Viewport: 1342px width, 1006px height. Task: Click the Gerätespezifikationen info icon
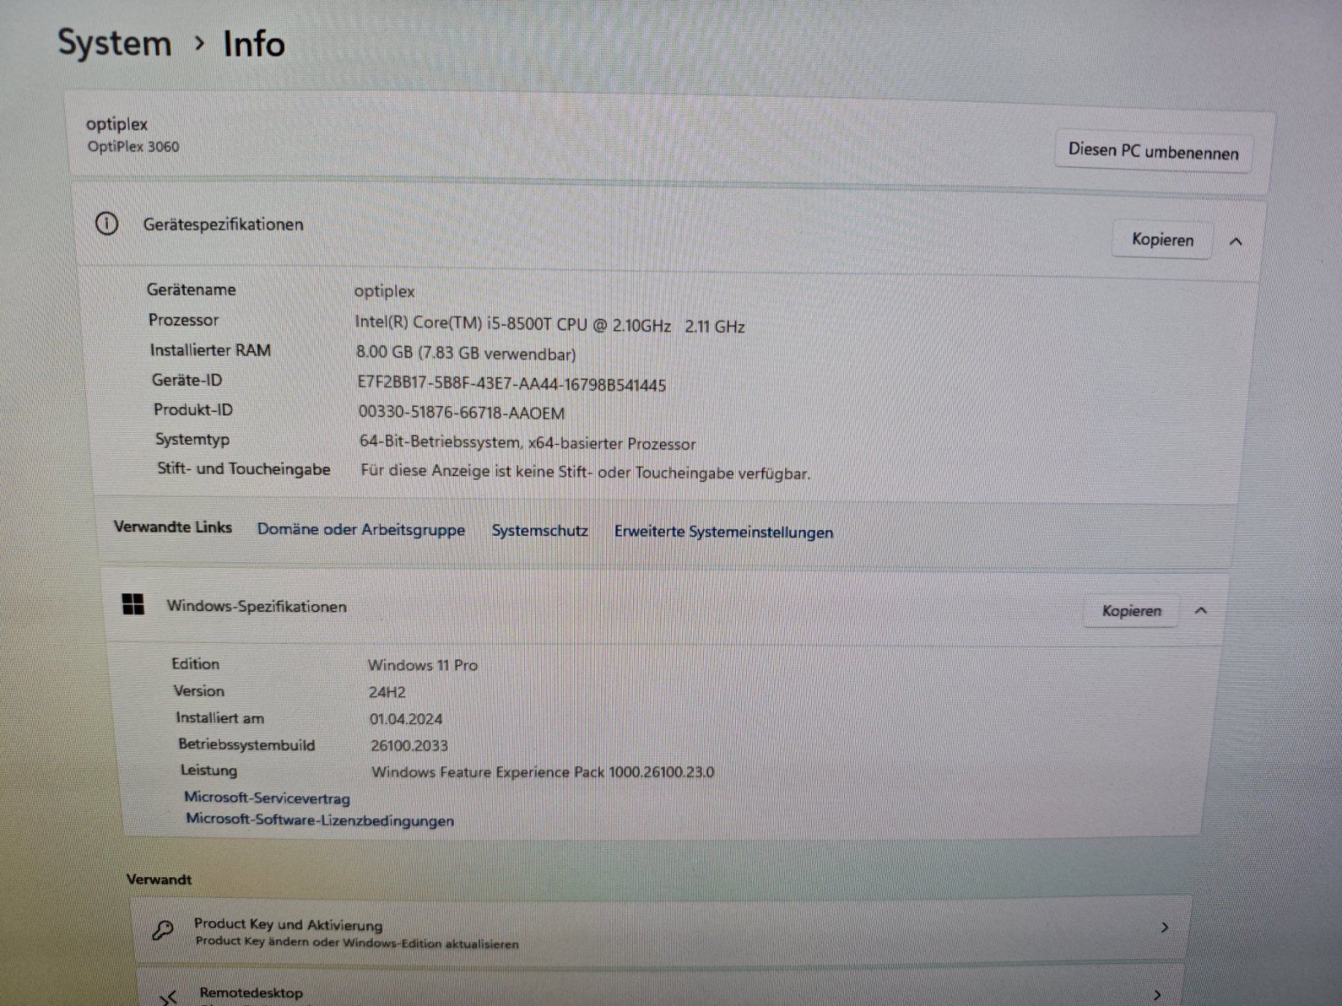(x=107, y=223)
